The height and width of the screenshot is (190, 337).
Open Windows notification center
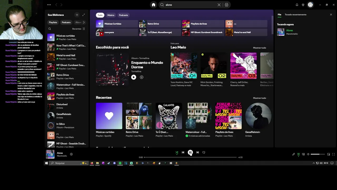point(332,163)
